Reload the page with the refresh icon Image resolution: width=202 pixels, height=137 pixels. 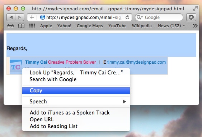click(127, 17)
